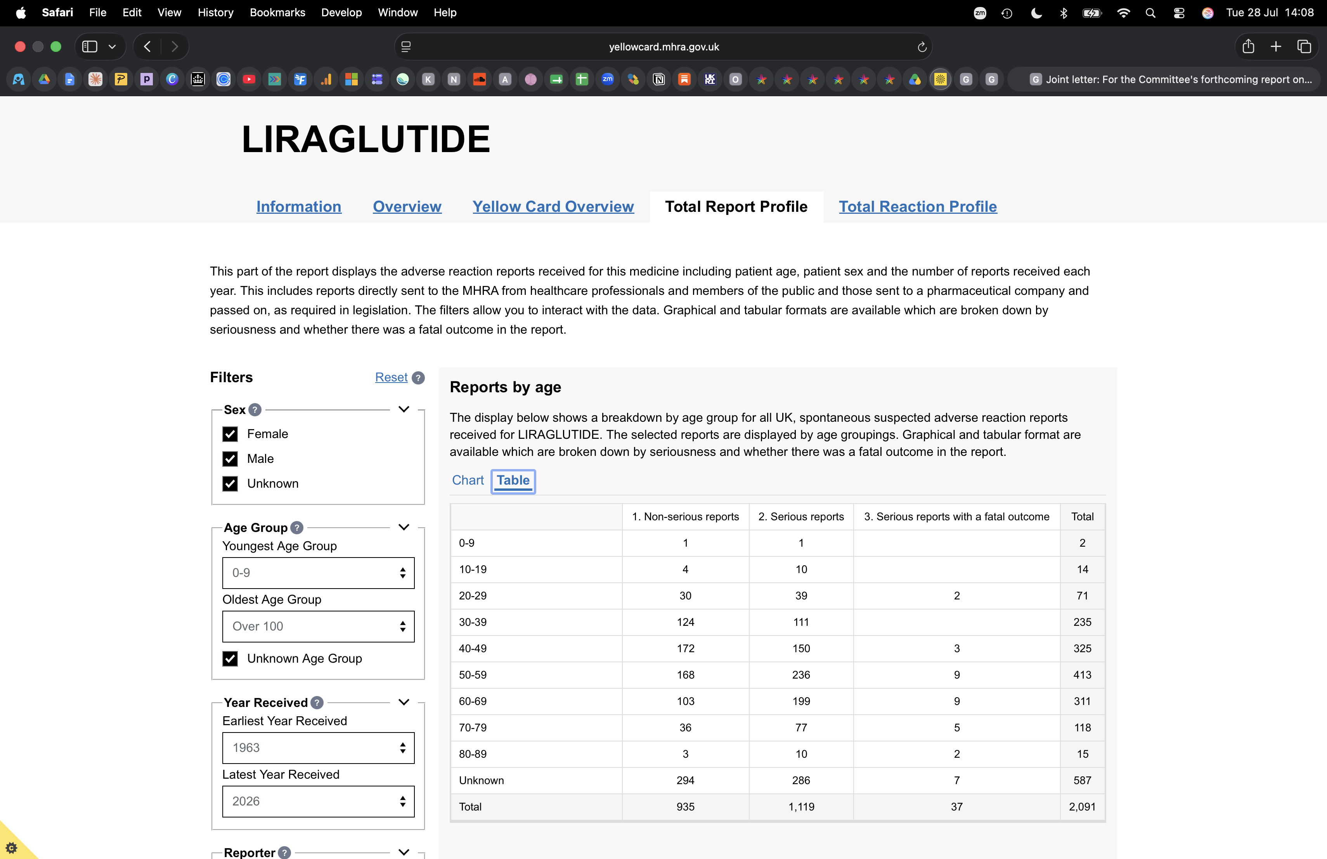Switch to the Total Reaction Profile tab

[918, 206]
